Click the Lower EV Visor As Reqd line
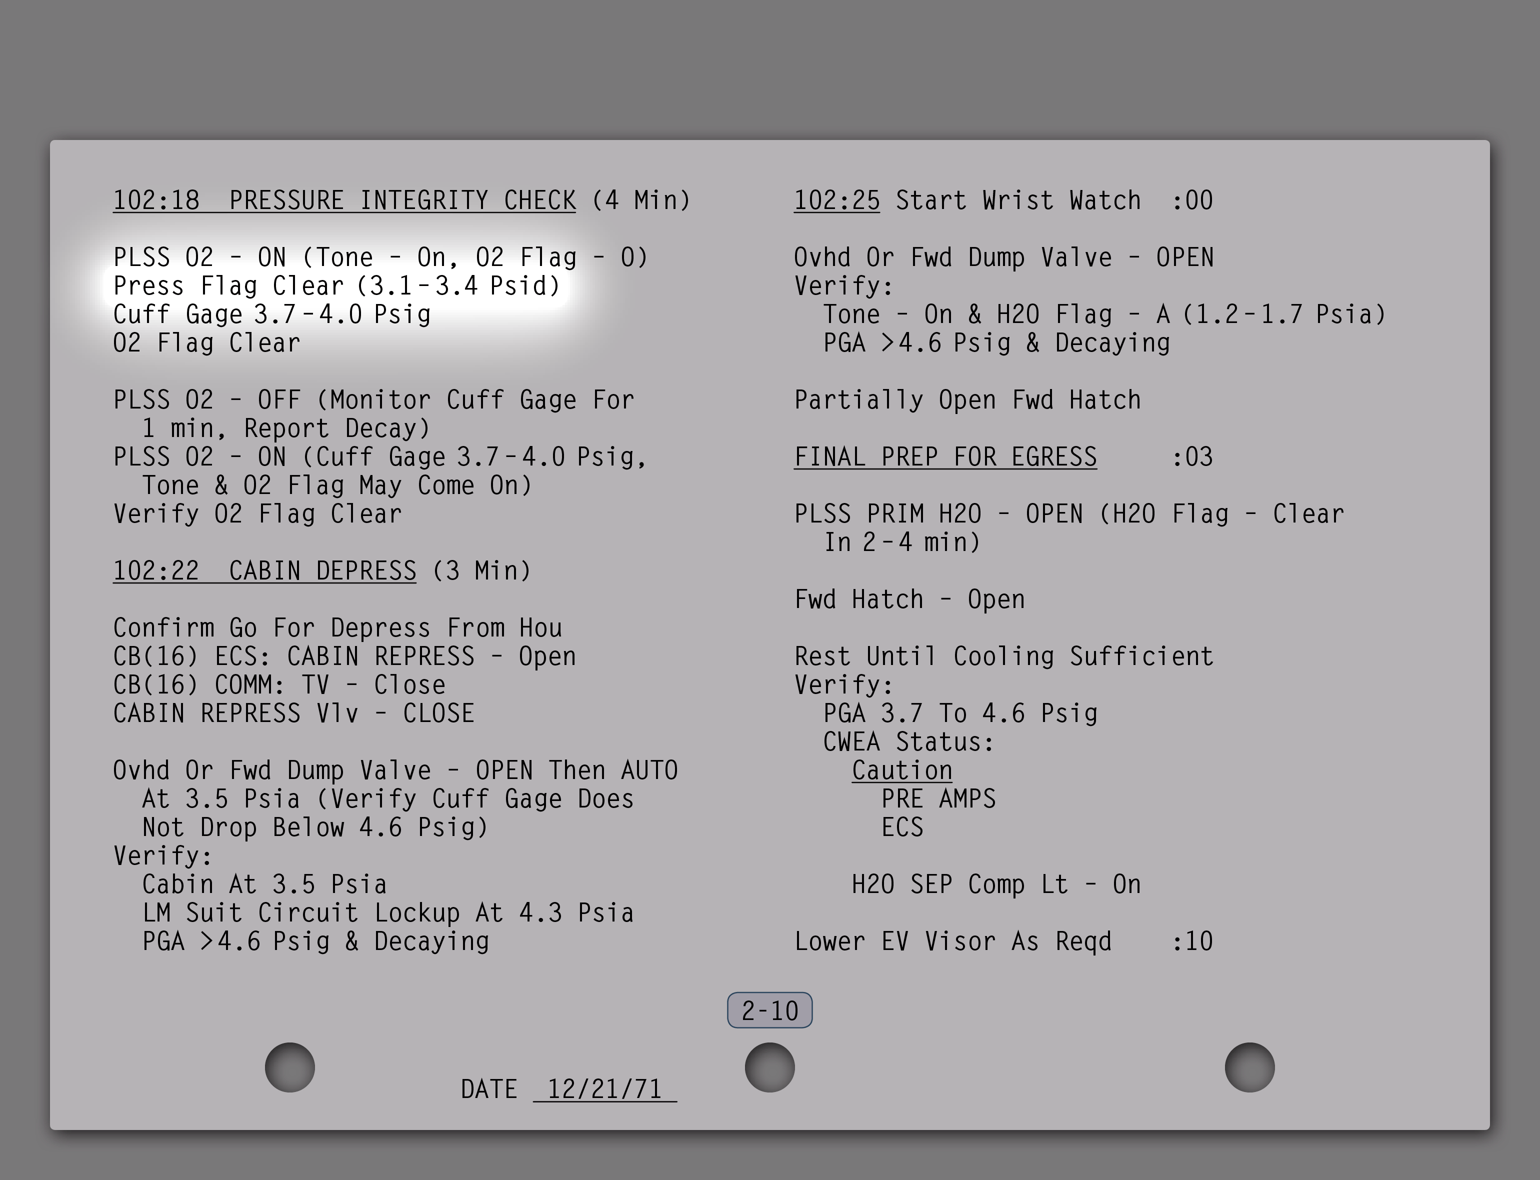Screen dimensions: 1540x1180 click(x=953, y=941)
